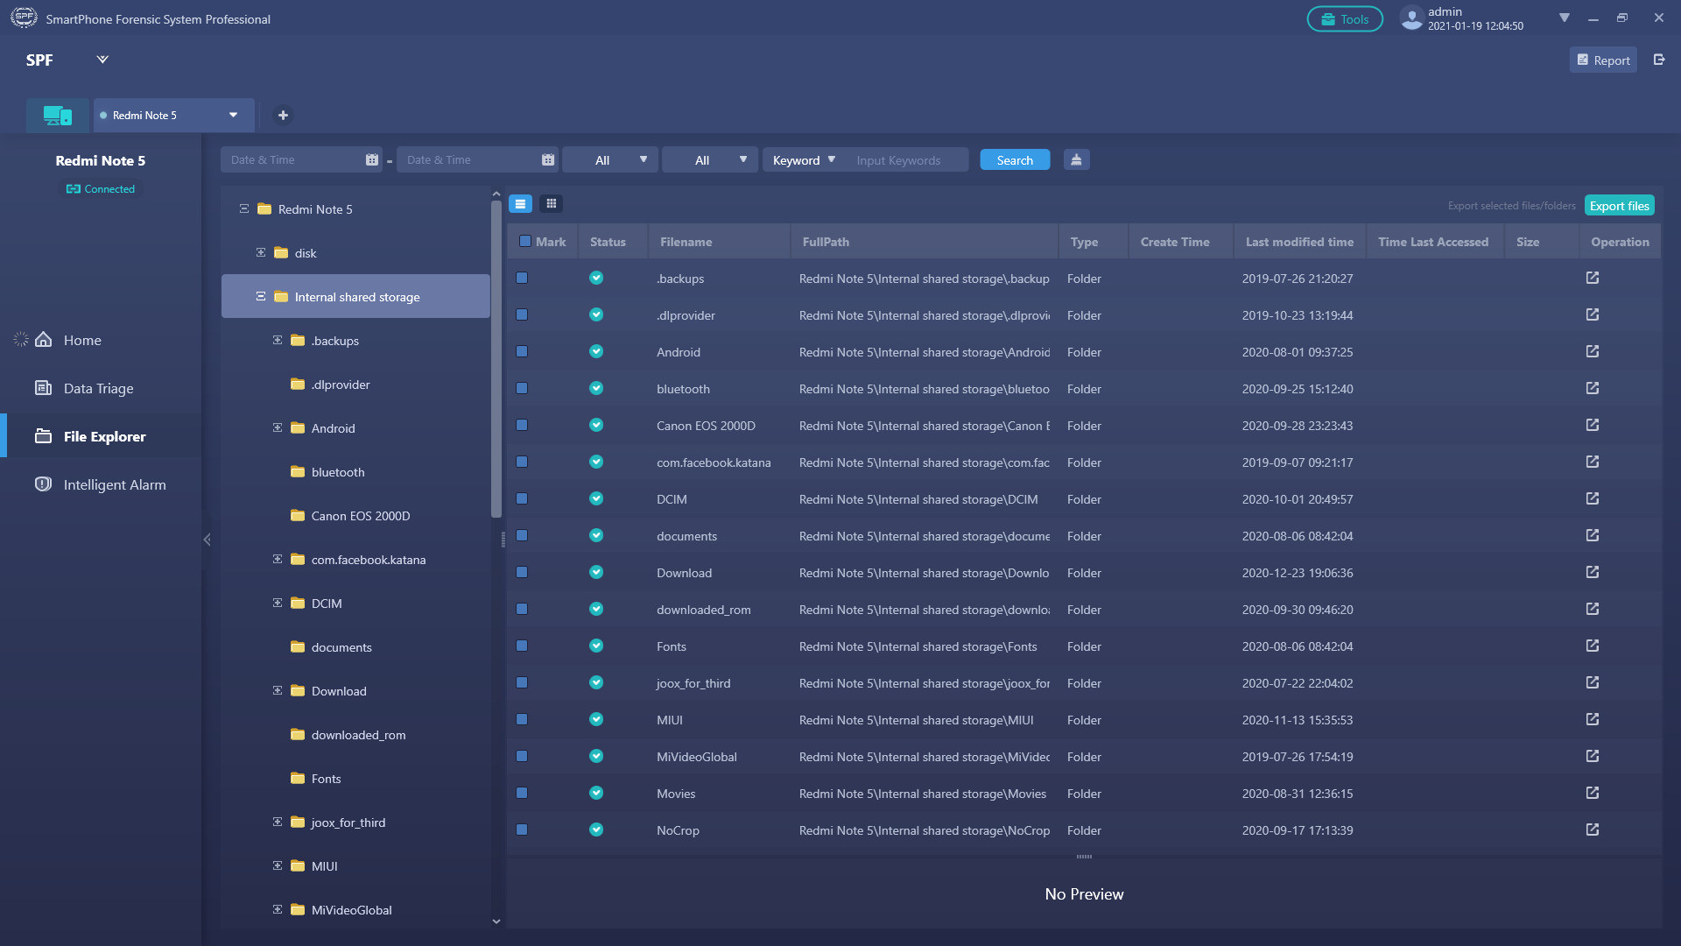Screen dimensions: 1681x946
Task: Open the Tools button
Action: coord(1345,18)
